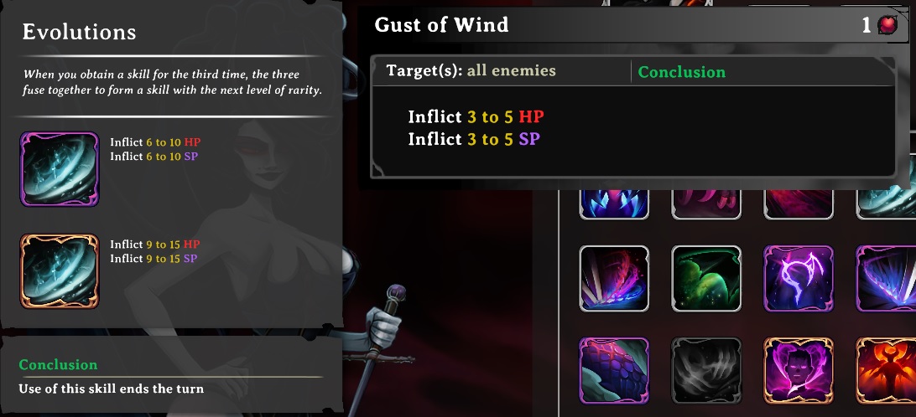Choose the green bat wing skill icon
Screen dimensions: 916x417
click(706, 279)
